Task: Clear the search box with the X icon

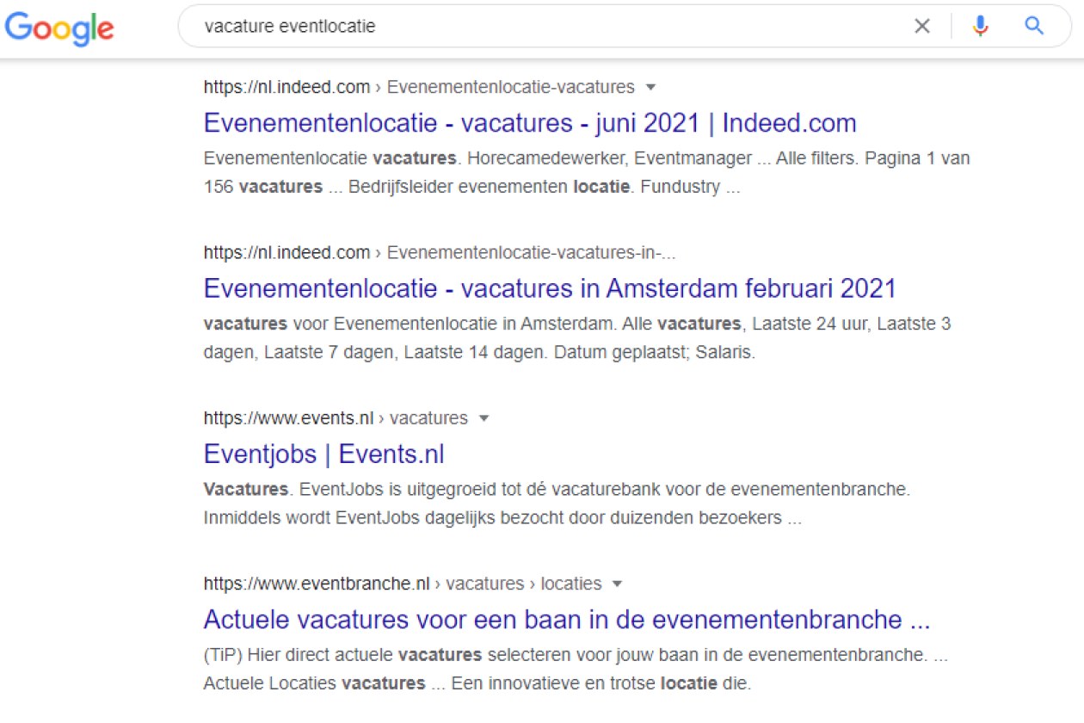Action: pyautogui.click(x=922, y=27)
